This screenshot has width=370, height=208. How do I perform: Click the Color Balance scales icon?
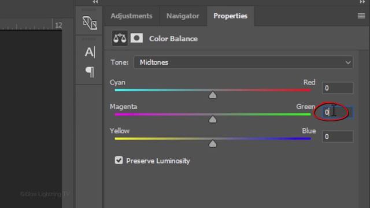click(120, 38)
